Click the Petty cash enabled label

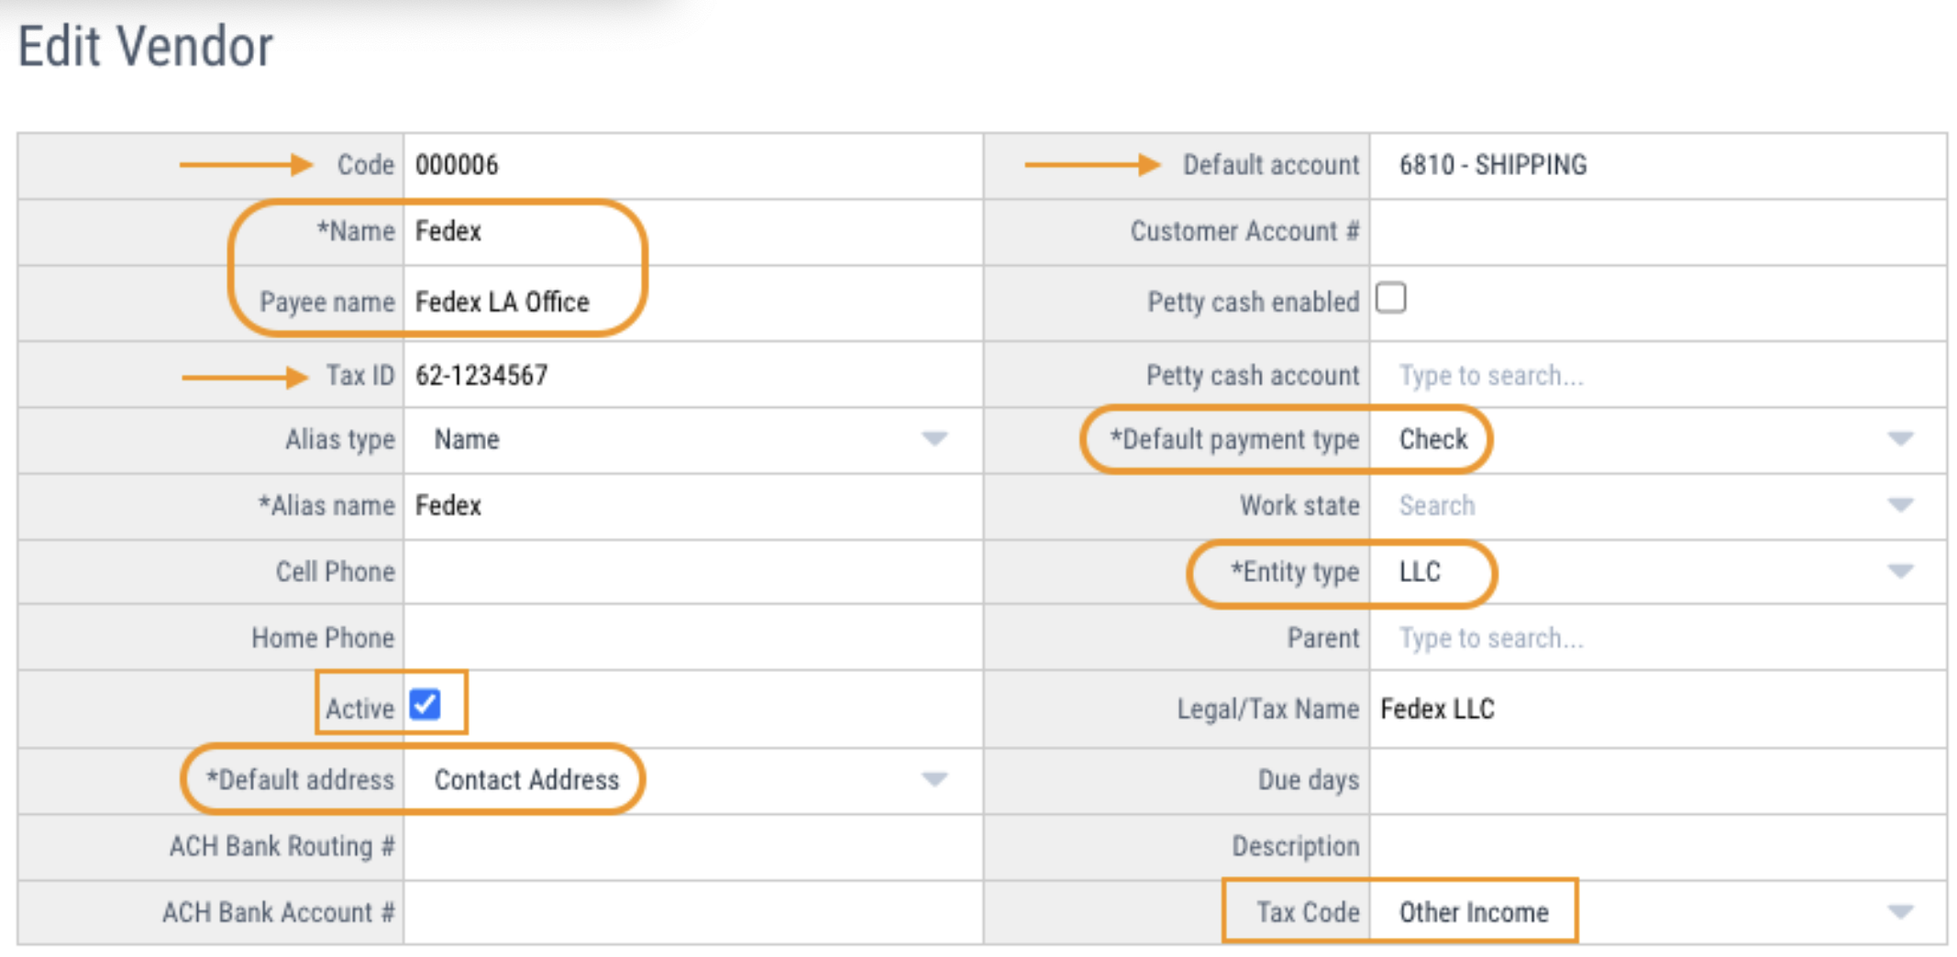pos(1253,302)
